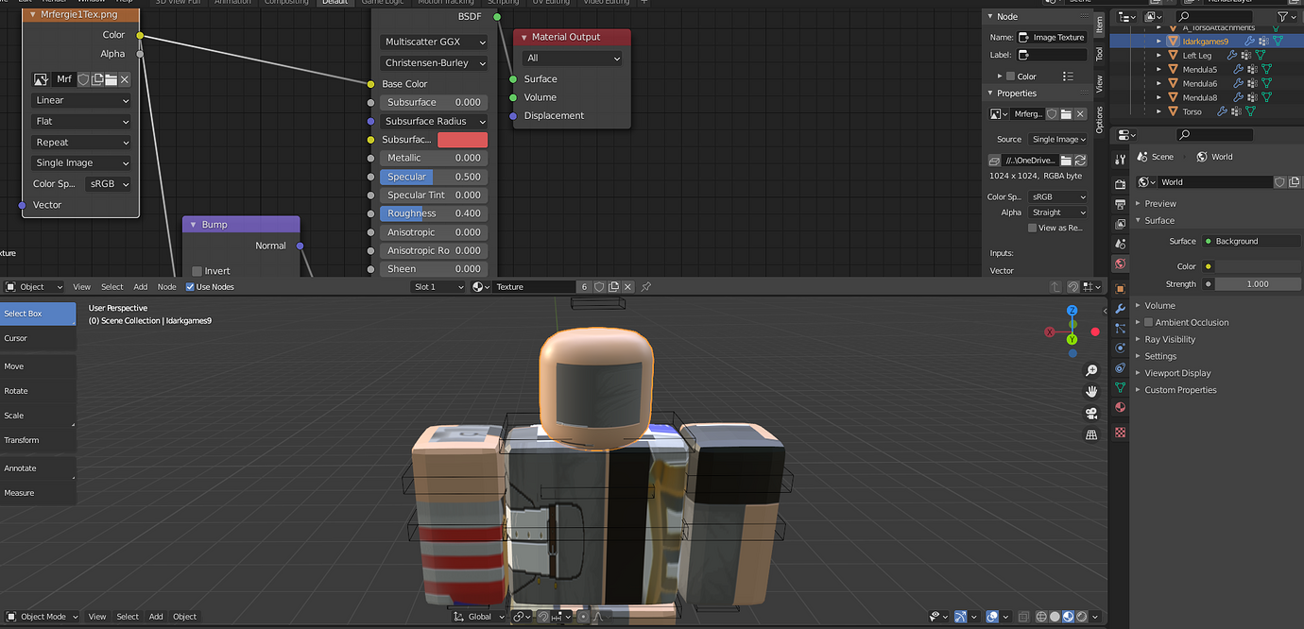Viewport: 1304px width, 629px height.
Task: Open the node editor Add menu
Action: pyautogui.click(x=140, y=287)
